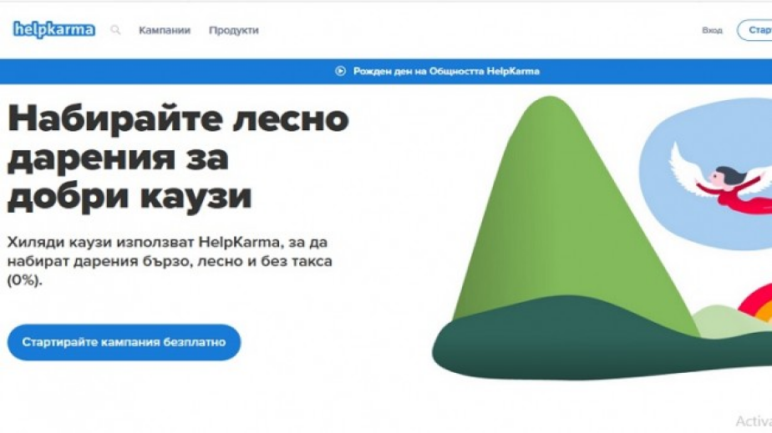Click the HelpKarma logo
772x433 pixels.
(53, 30)
